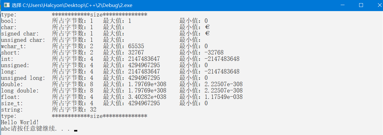Screen dimensions: 383x135
Task: Click the value 3.40282e+038 in float row
Action: pos(147,97)
